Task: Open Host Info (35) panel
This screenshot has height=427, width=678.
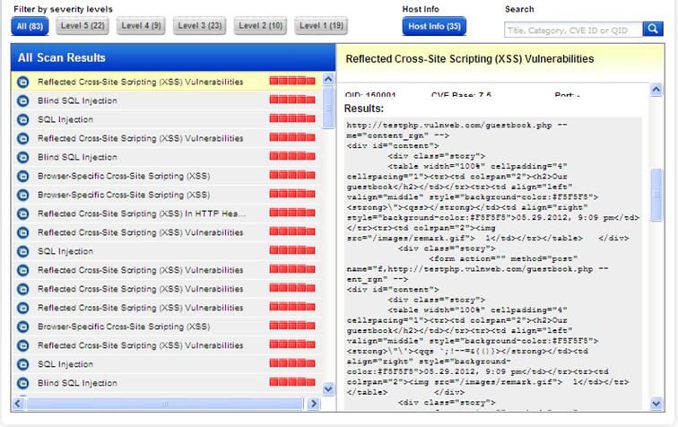Action: pyautogui.click(x=434, y=26)
